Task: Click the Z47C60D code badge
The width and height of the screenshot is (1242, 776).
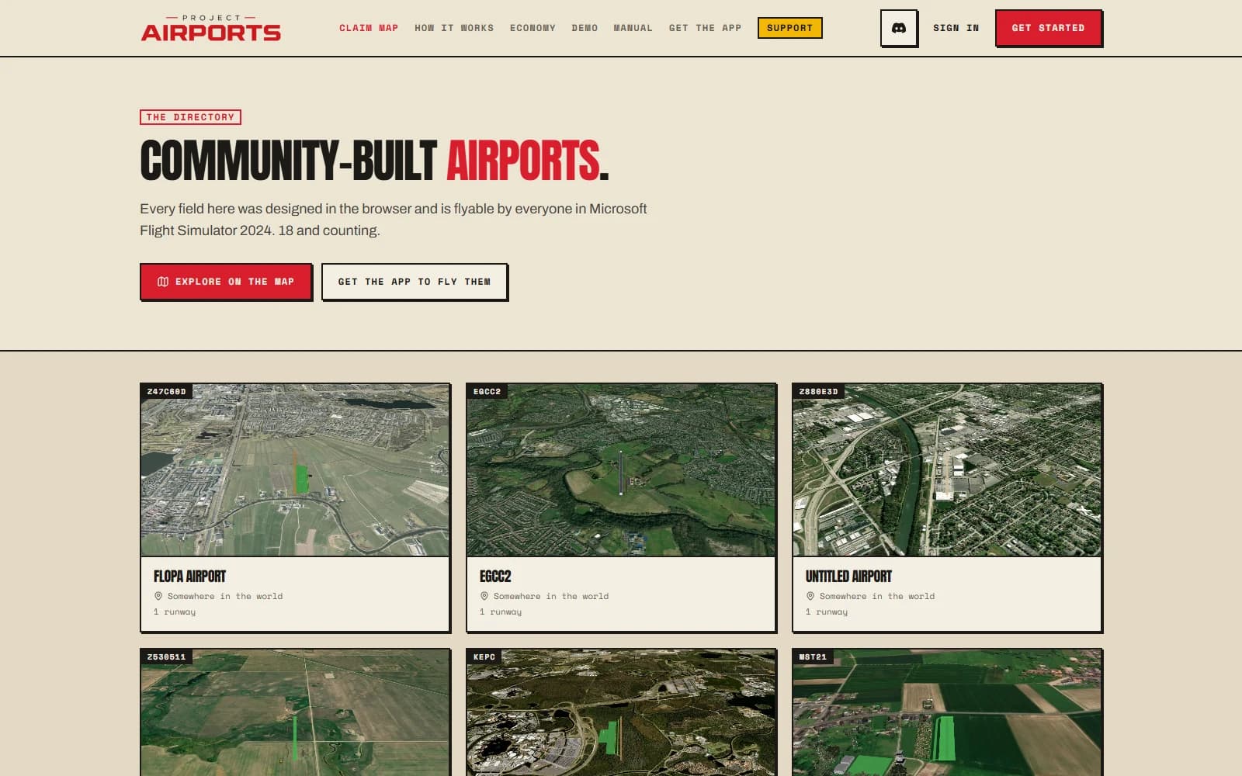Action: [167, 392]
